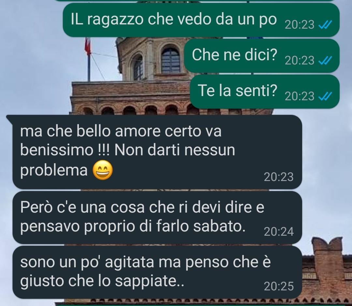Screen dimensions: 352x306
Task: Tap the 20:23 timestamp of the emoji message
Action: pos(279,177)
